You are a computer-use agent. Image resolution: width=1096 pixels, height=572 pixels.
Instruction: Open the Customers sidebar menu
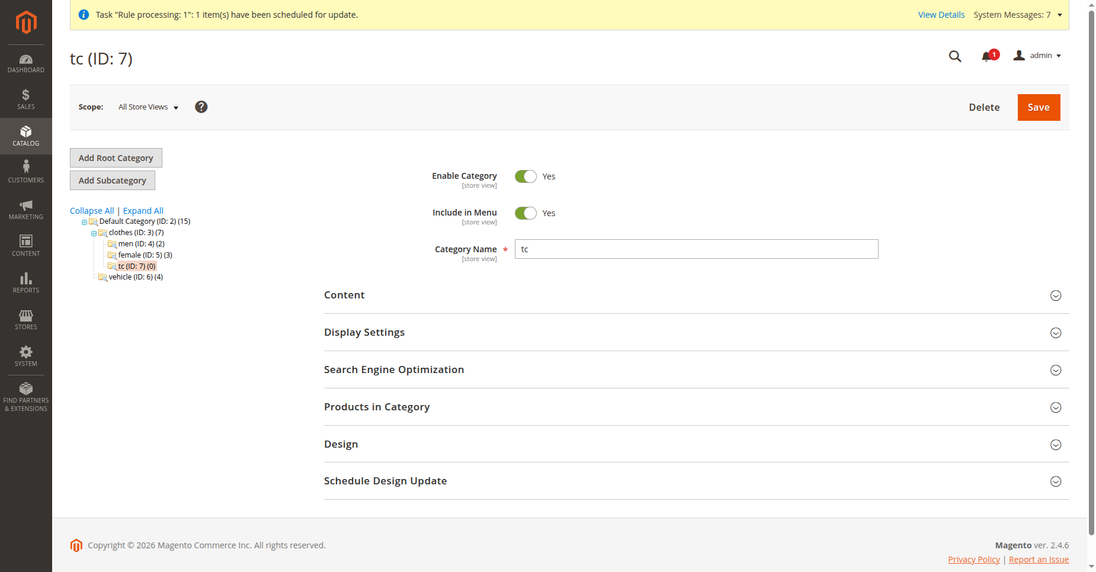tap(26, 173)
